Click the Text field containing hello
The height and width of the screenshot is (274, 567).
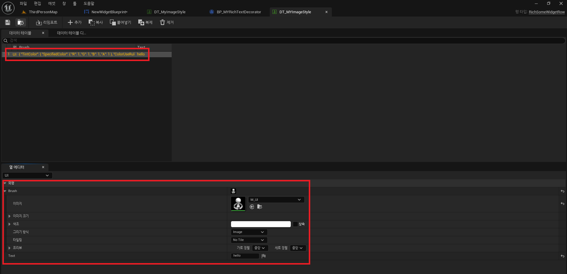245,256
